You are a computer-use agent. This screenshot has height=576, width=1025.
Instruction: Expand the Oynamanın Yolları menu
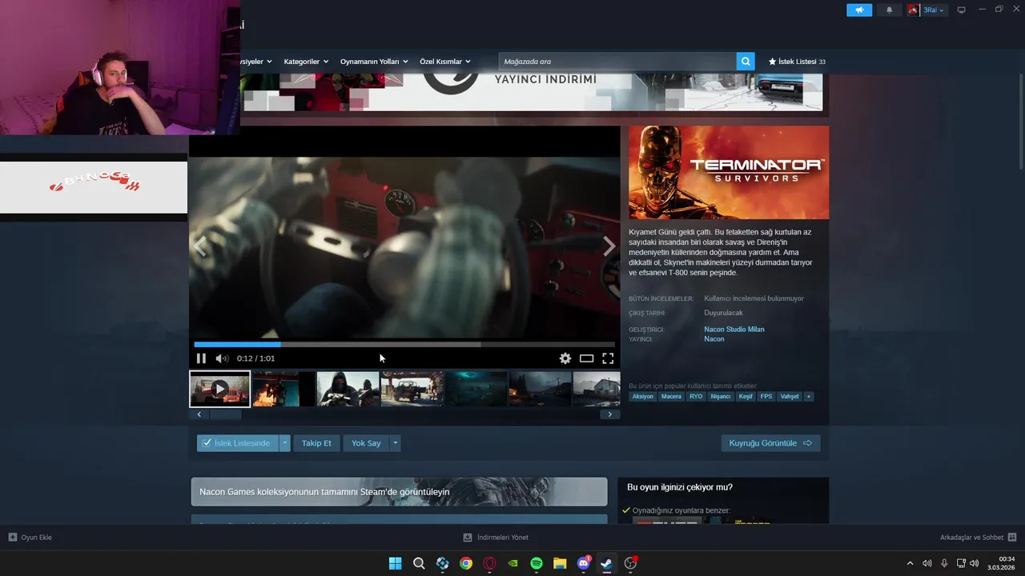(x=374, y=62)
